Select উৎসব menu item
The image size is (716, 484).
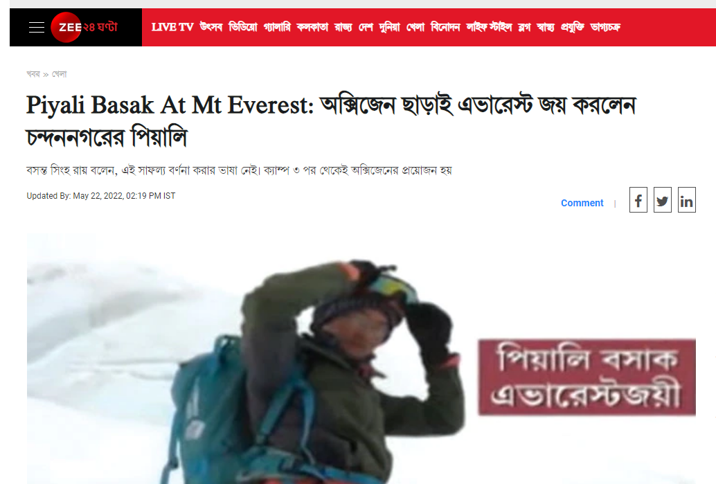pos(211,28)
